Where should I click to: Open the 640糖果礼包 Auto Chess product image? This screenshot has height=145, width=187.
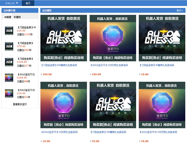click(64, 38)
